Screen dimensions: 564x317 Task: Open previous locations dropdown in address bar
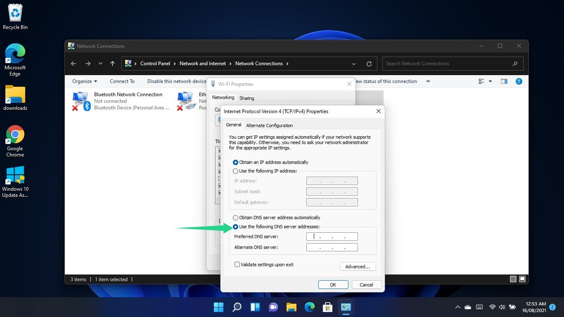354,64
